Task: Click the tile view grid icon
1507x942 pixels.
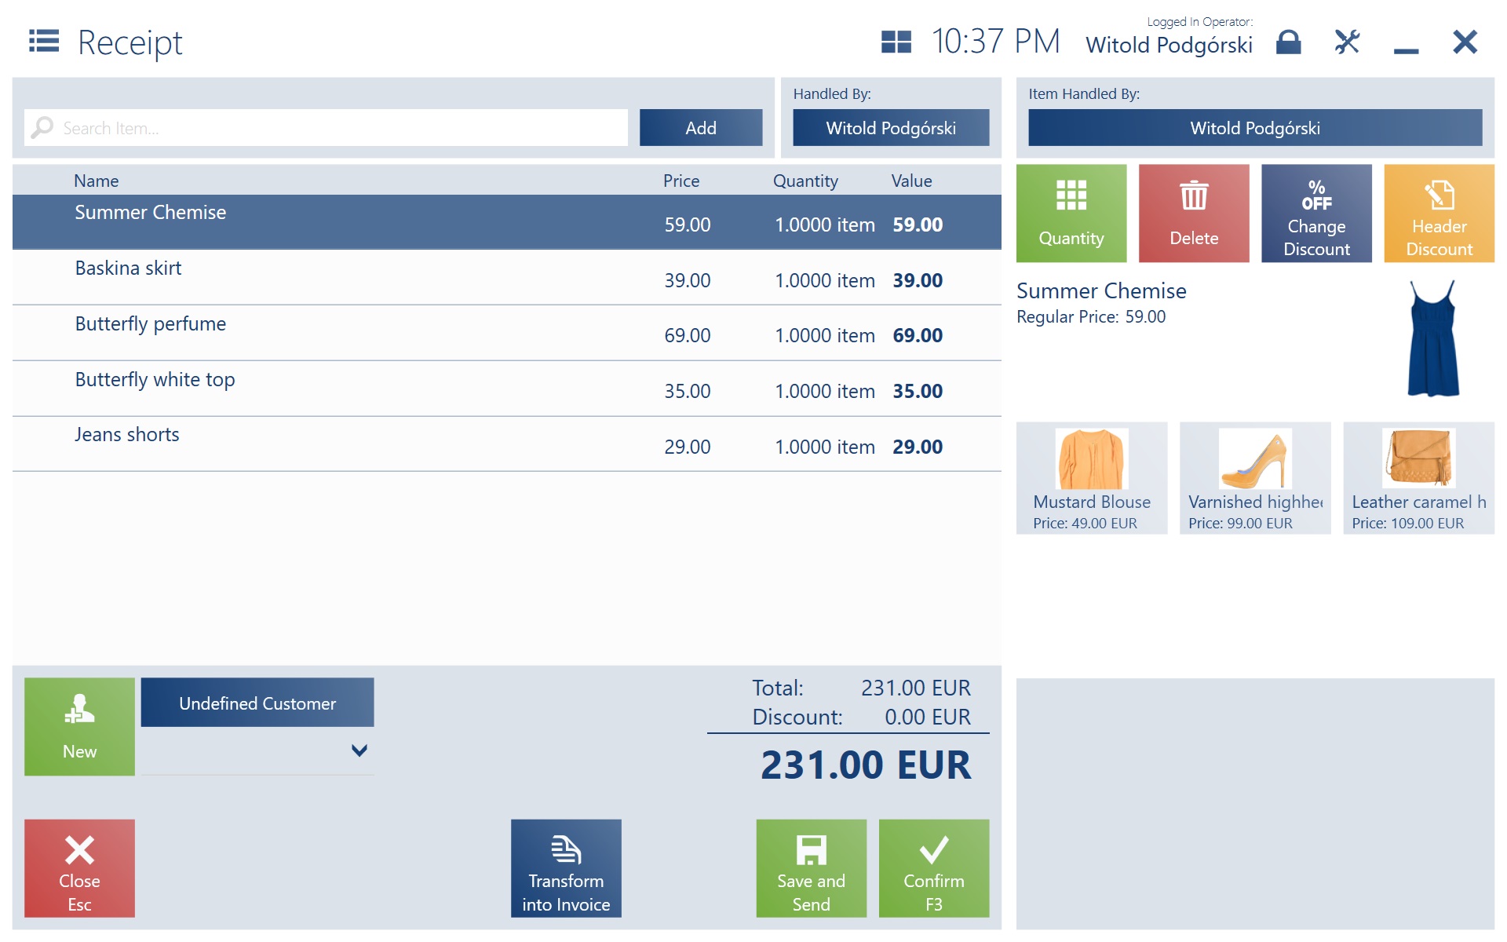Action: (896, 42)
